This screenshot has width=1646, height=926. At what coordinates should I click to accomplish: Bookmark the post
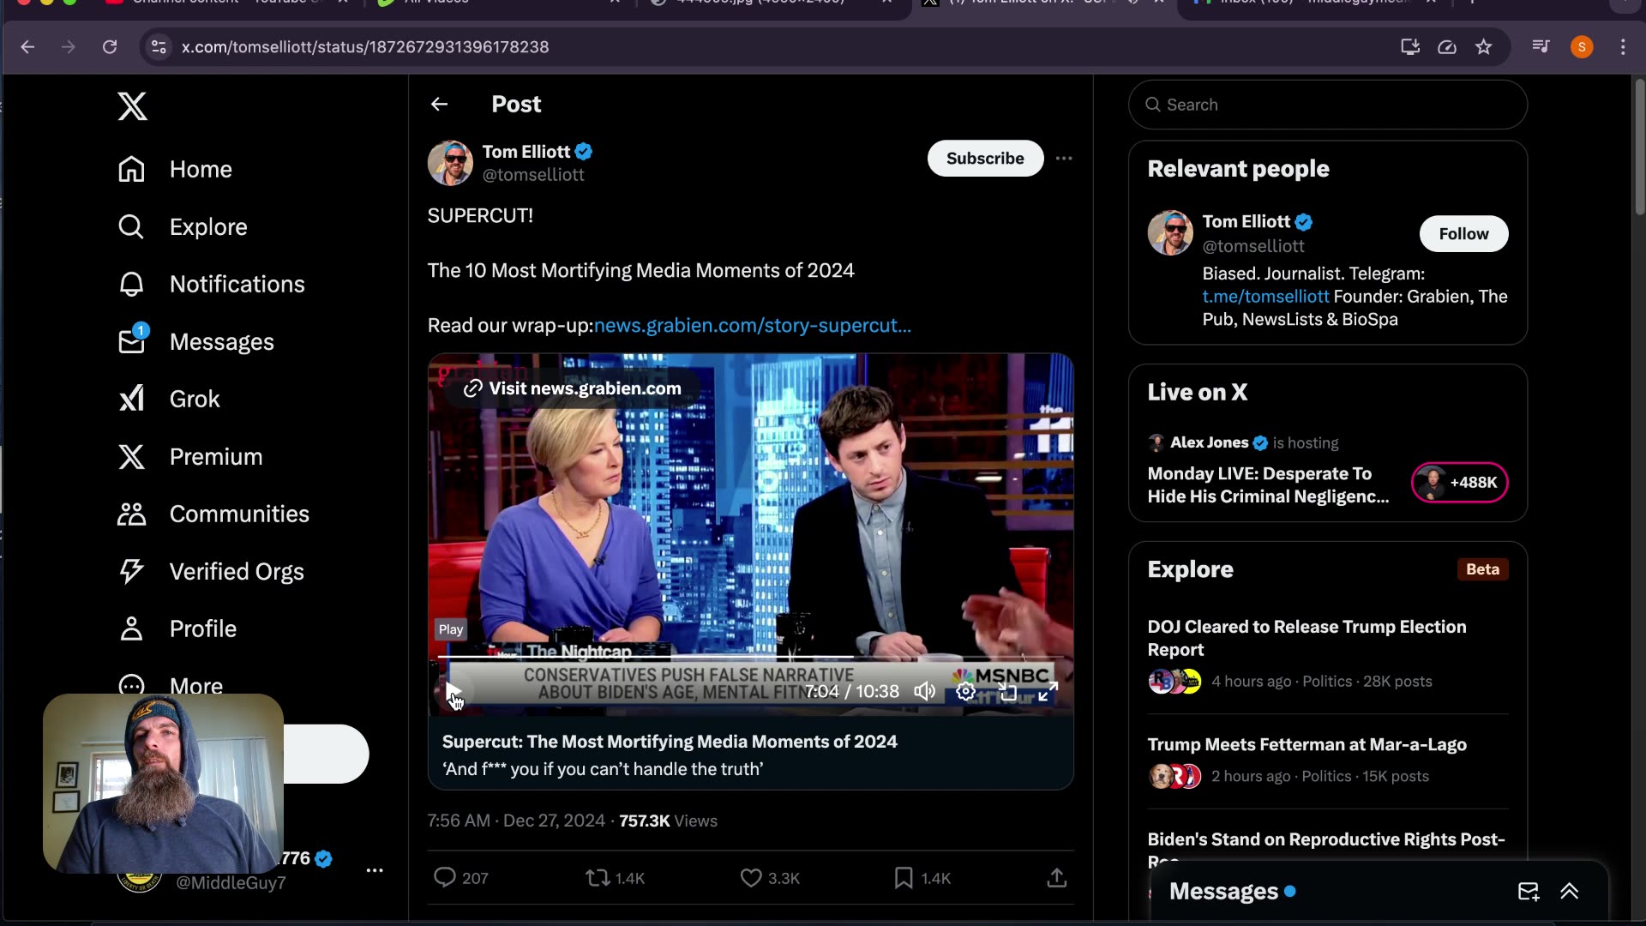point(904,877)
